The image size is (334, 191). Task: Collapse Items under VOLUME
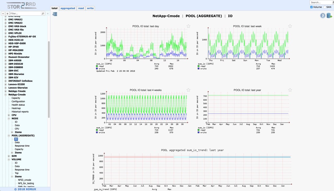(x=12, y=177)
